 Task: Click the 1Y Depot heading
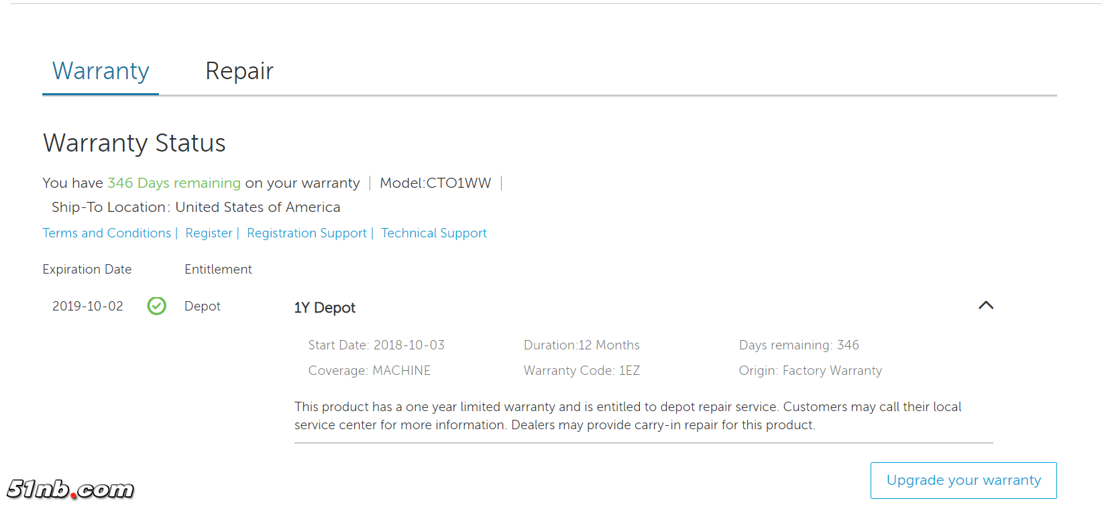325,308
